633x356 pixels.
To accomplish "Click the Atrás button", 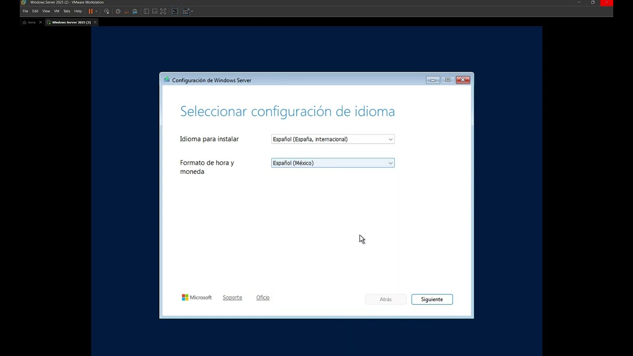I will click(x=386, y=299).
